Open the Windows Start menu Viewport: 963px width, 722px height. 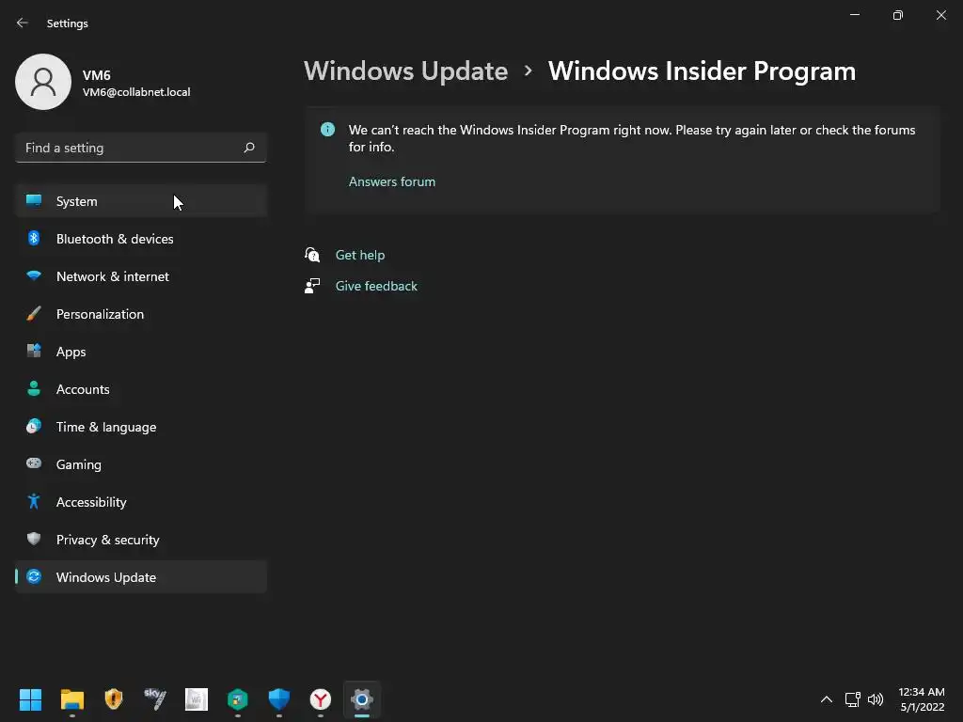click(30, 699)
